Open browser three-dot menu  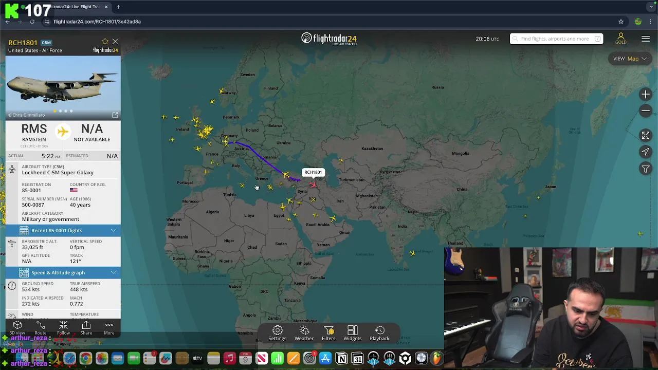(651, 22)
